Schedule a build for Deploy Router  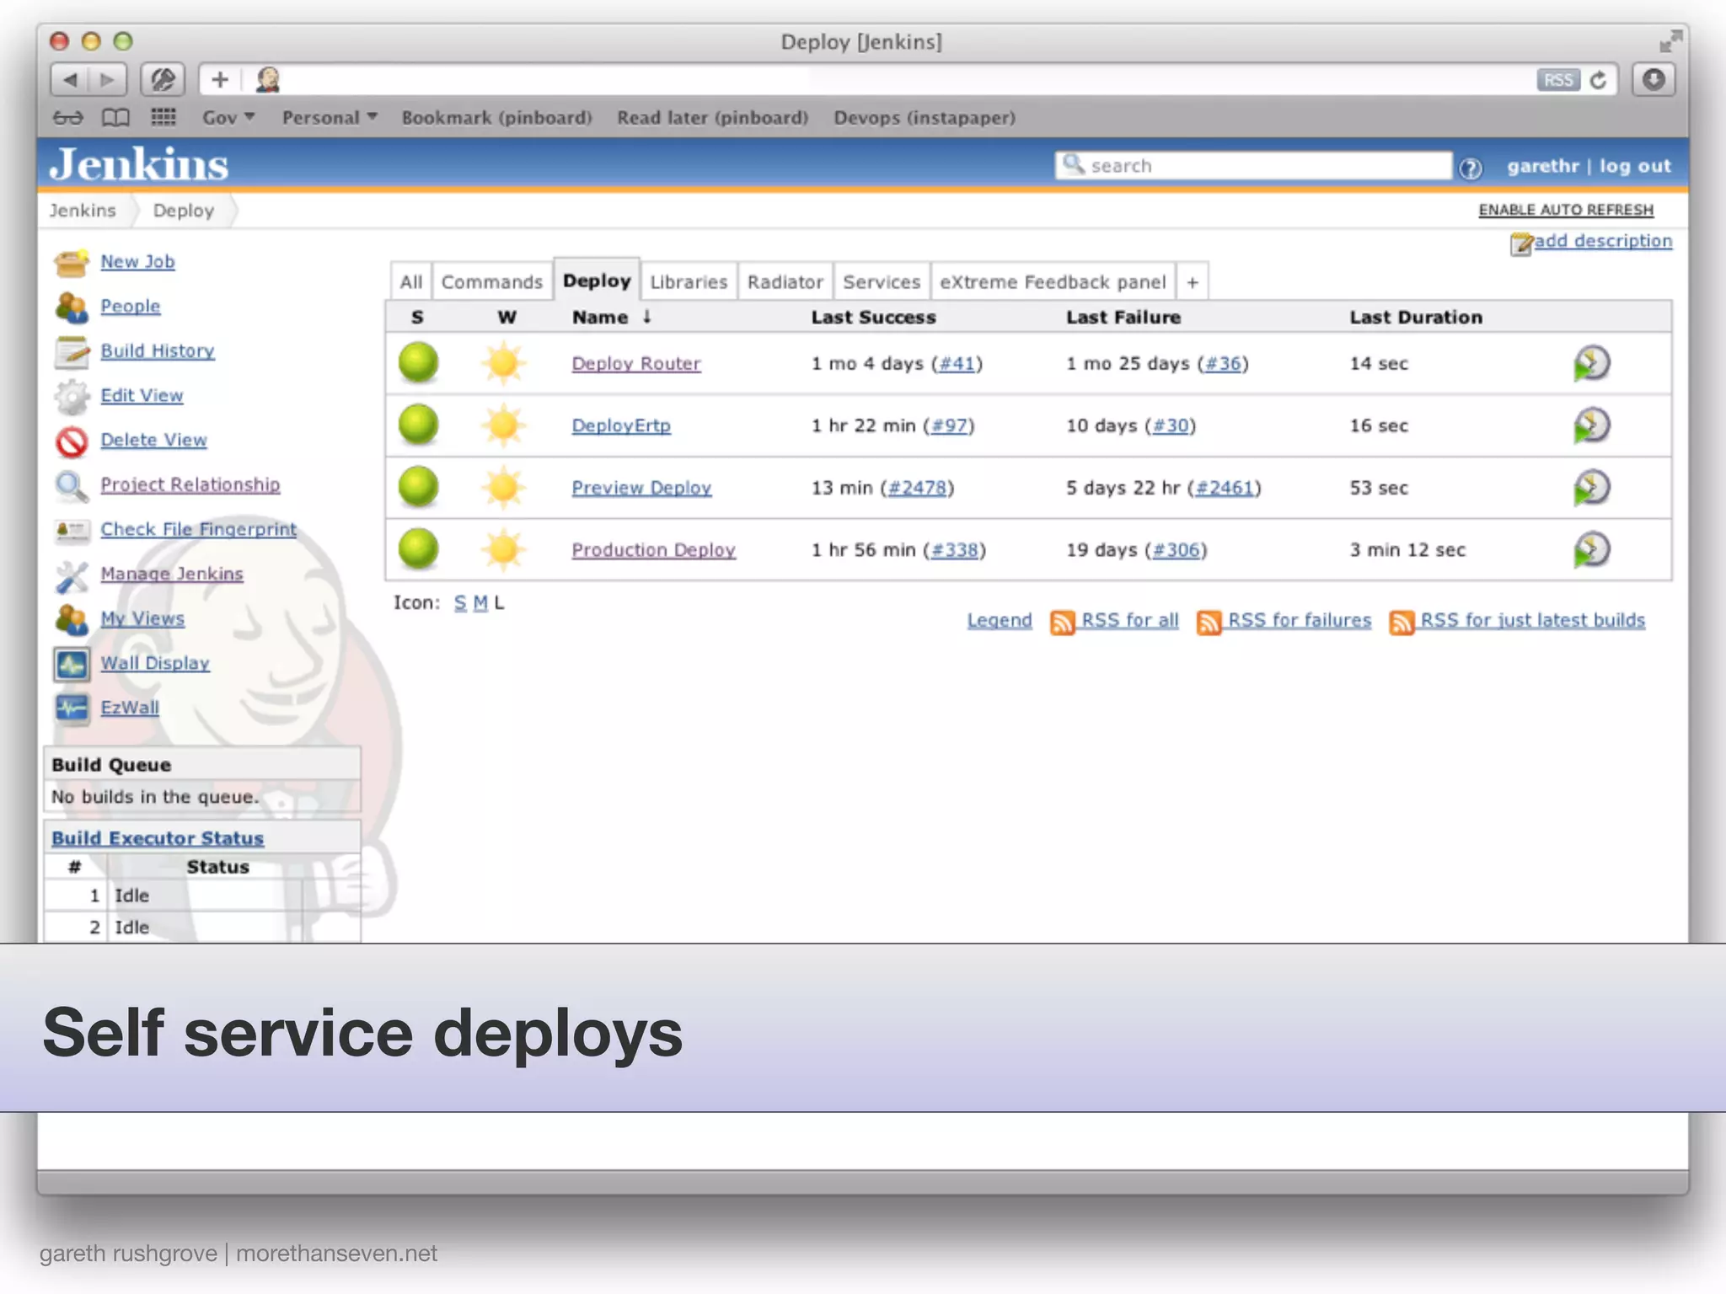pos(1591,363)
